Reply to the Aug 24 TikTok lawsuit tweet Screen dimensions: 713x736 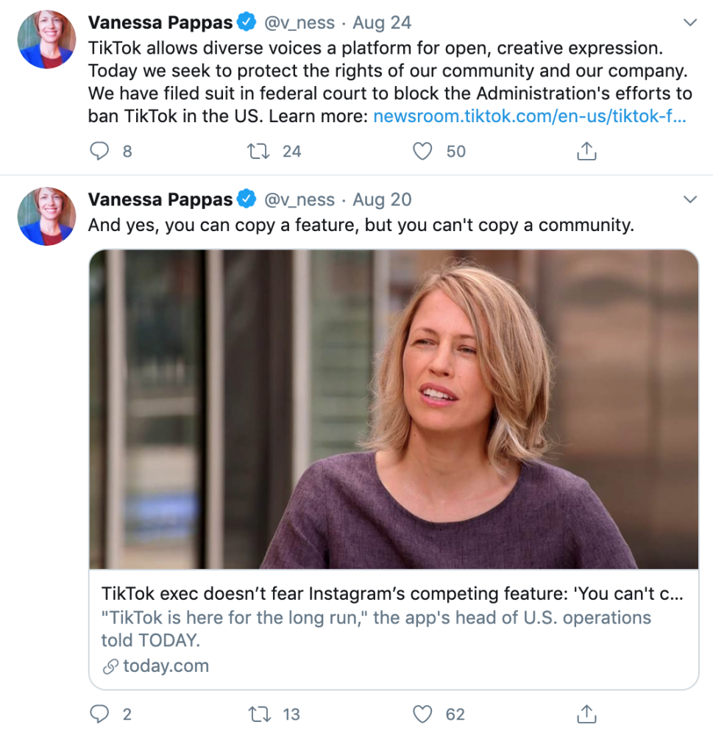click(x=99, y=152)
